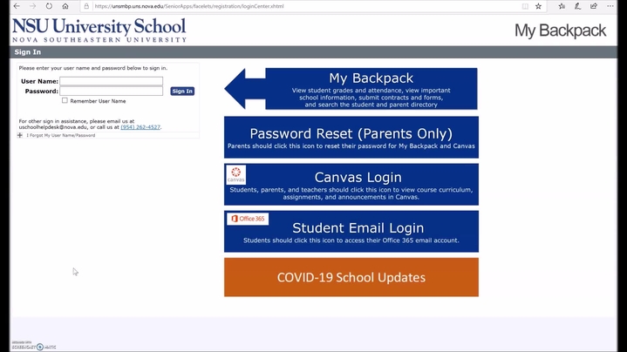
Task: Open the Canvas Login banner
Action: (x=351, y=184)
